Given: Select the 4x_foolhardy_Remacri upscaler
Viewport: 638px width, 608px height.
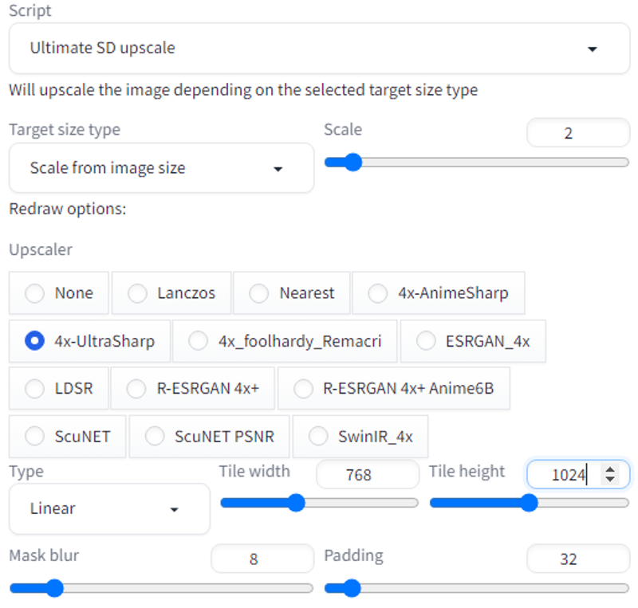Looking at the screenshot, I should pyautogui.click(x=285, y=341).
